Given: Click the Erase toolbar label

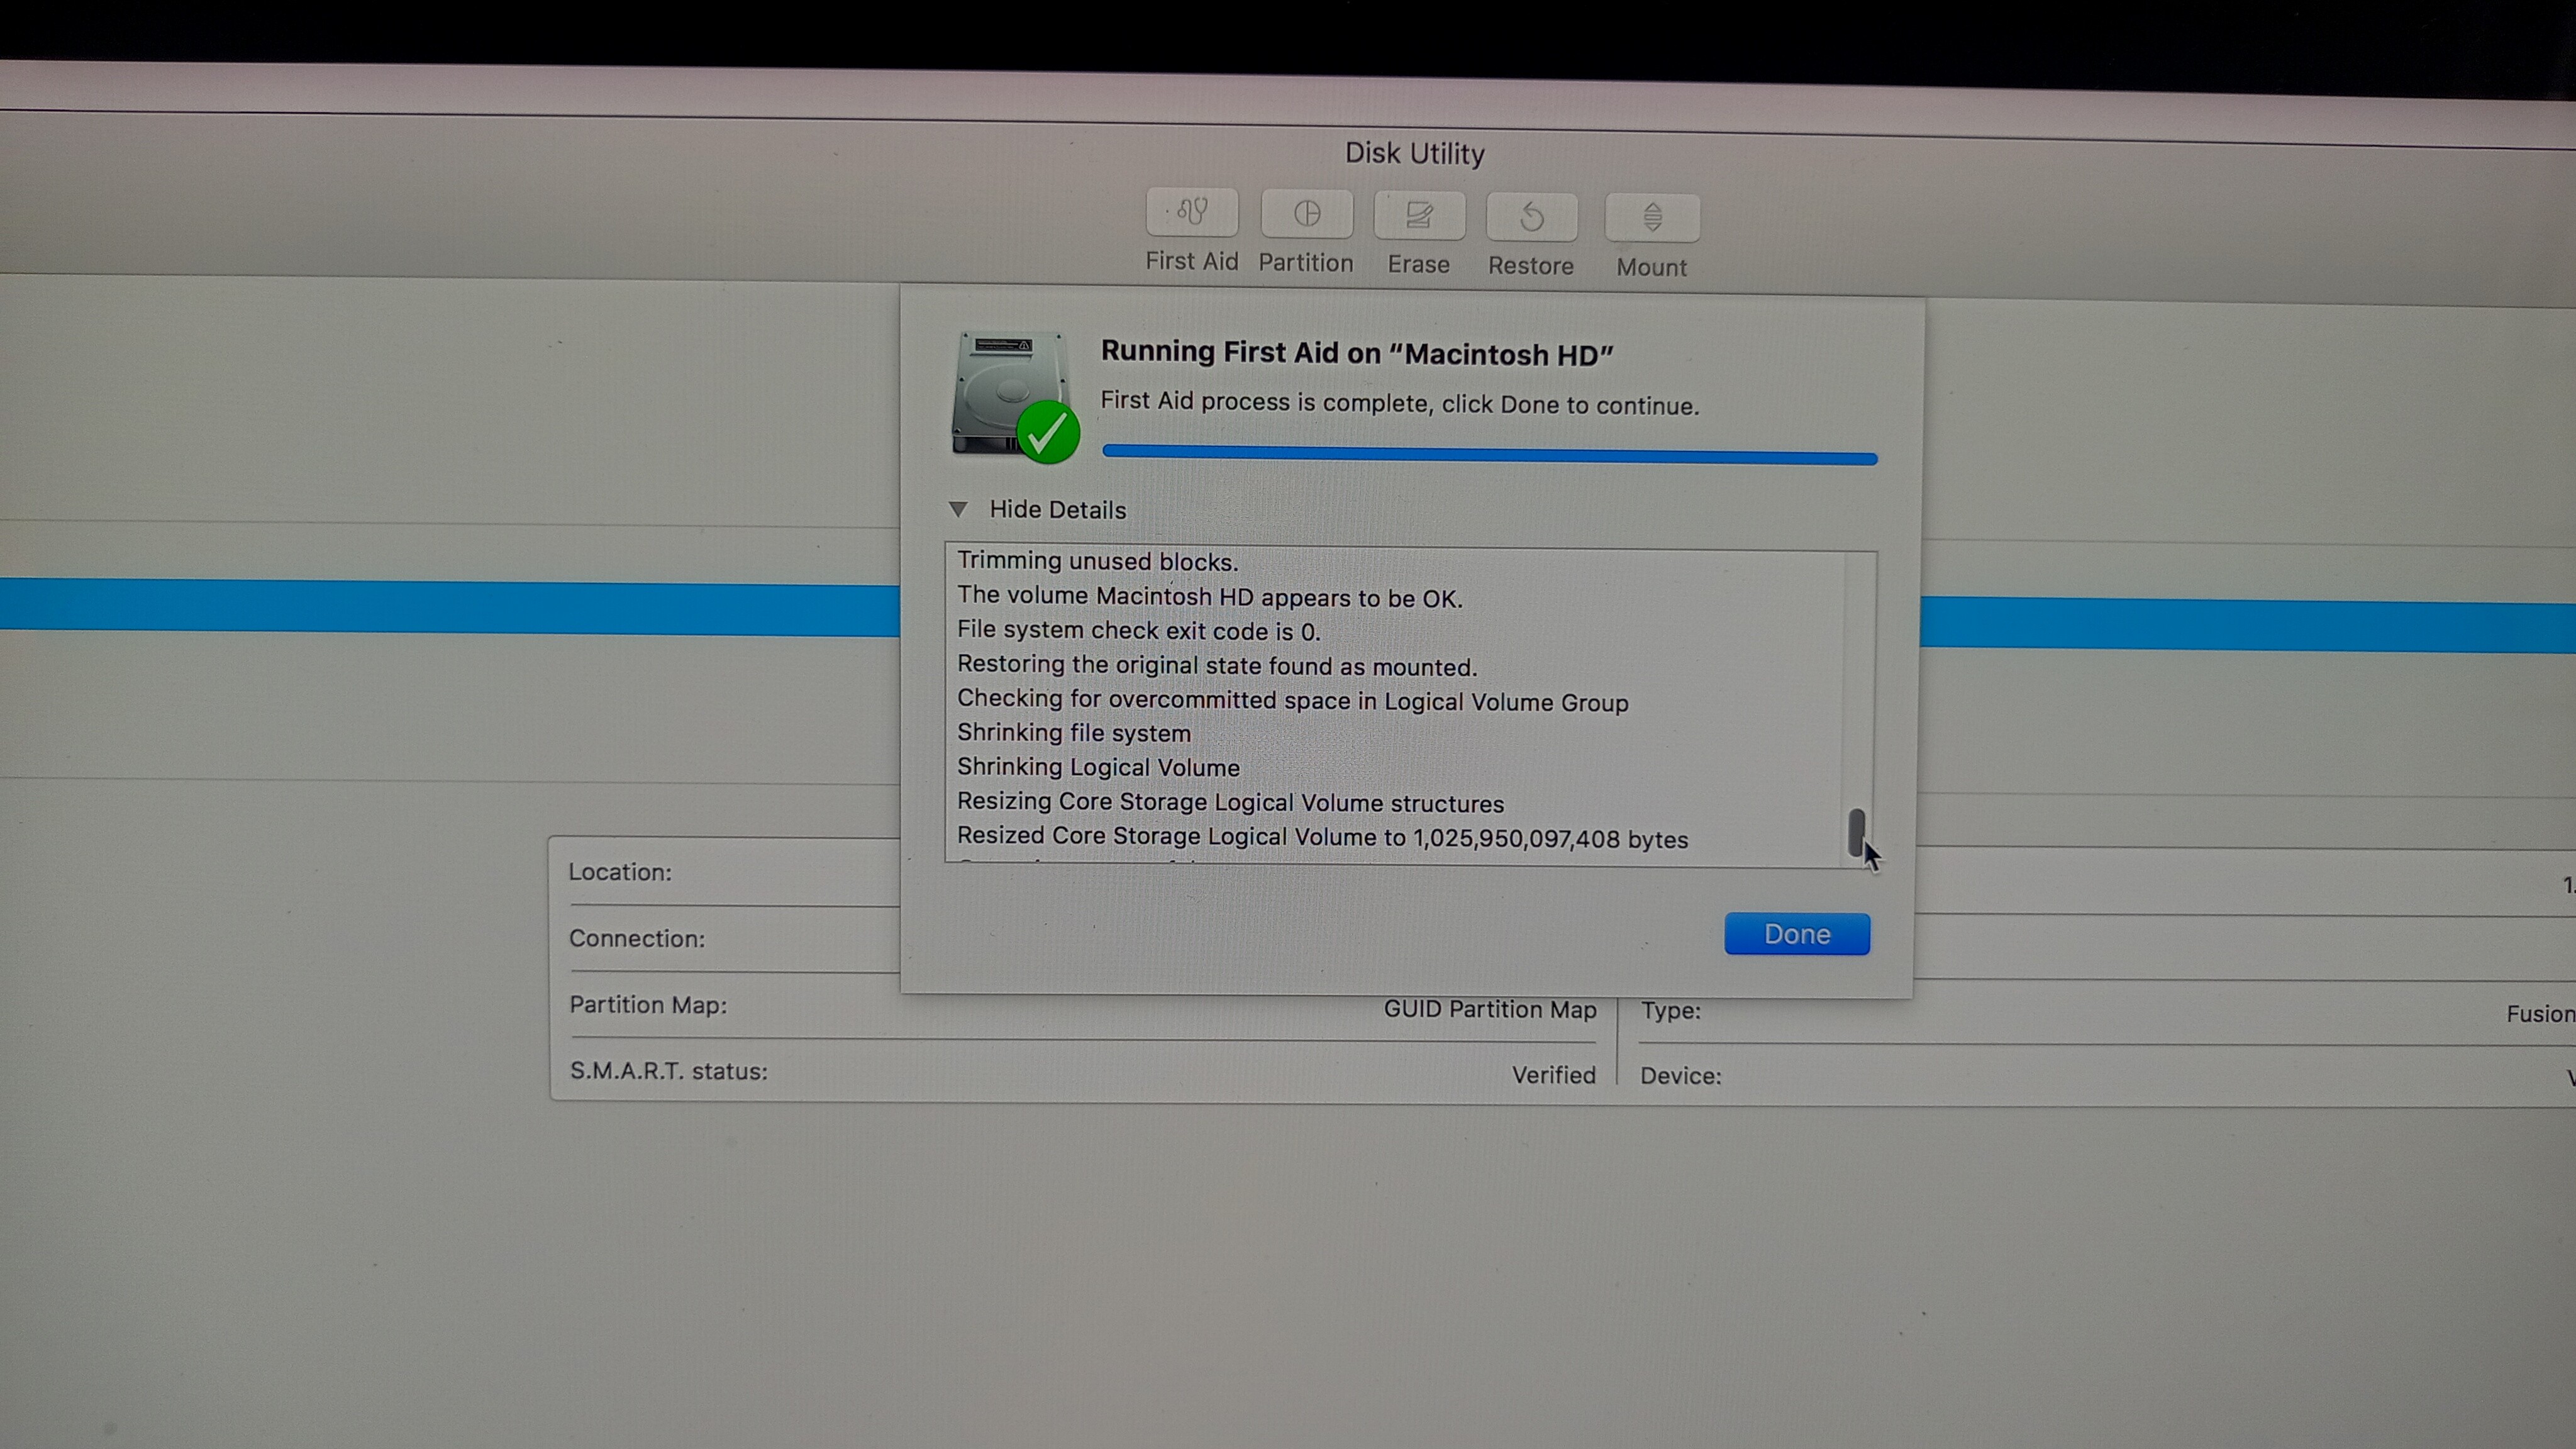Looking at the screenshot, I should (x=1418, y=265).
